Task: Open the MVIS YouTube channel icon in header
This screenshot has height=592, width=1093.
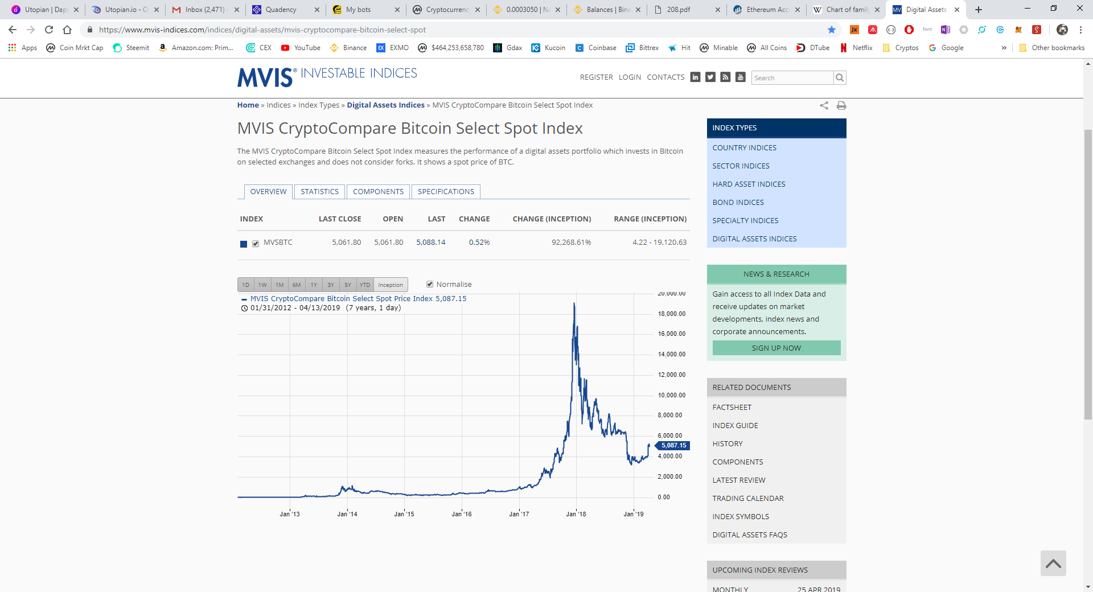Action: pyautogui.click(x=741, y=77)
